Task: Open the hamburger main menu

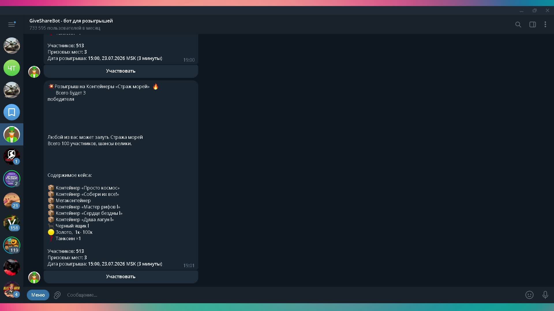Action: tap(12, 24)
